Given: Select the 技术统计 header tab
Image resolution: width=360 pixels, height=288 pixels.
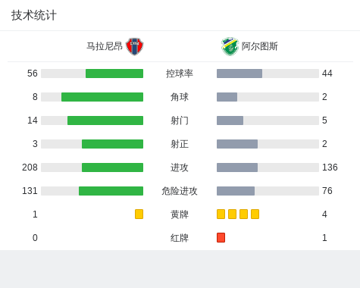Looking at the screenshot, I should pyautogui.click(x=33, y=15).
